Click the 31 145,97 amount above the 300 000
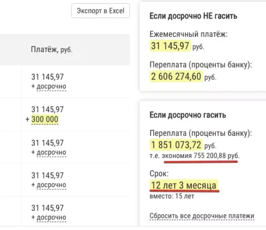The width and height of the screenshot is (266, 230). coord(47,109)
